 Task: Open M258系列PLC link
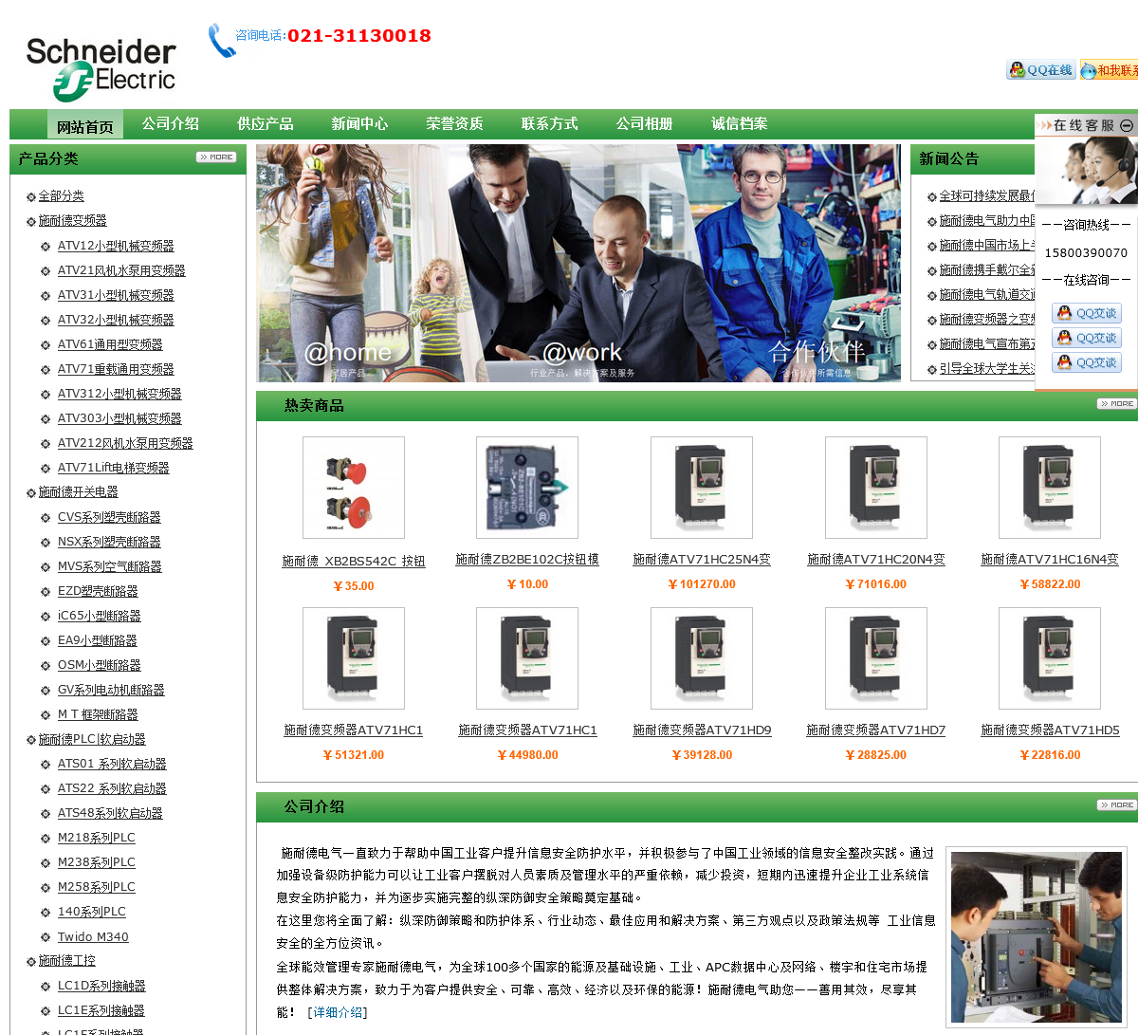pyautogui.click(x=97, y=887)
